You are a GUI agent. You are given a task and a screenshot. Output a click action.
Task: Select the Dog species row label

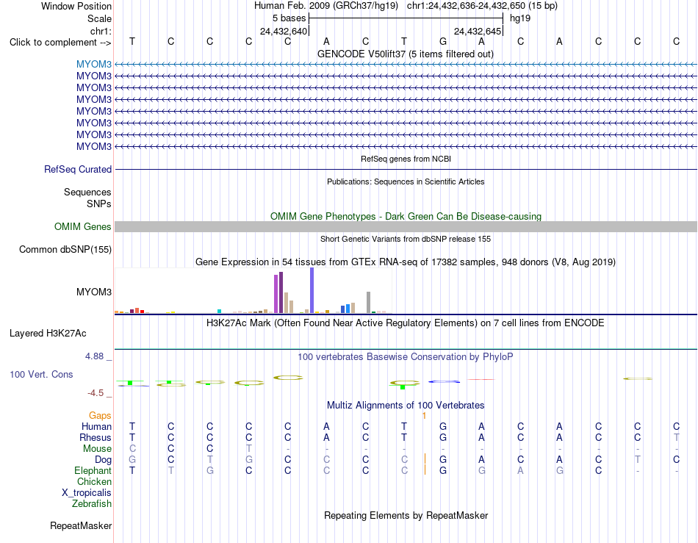[x=103, y=460]
